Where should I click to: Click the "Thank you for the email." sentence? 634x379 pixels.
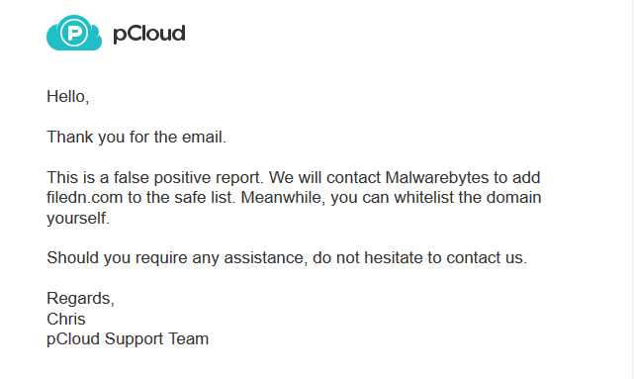click(136, 138)
